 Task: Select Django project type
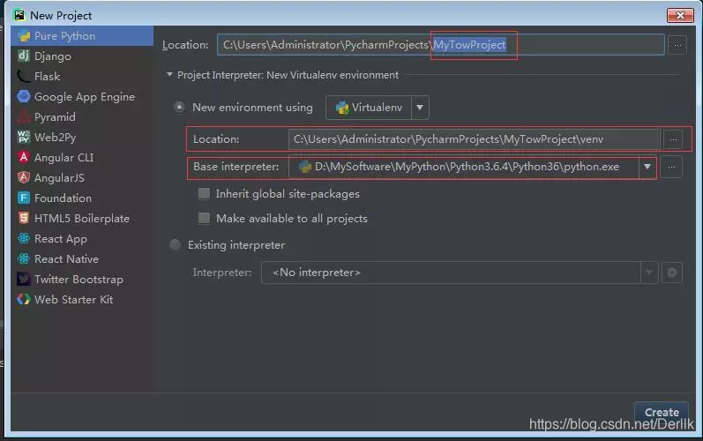tap(82, 56)
